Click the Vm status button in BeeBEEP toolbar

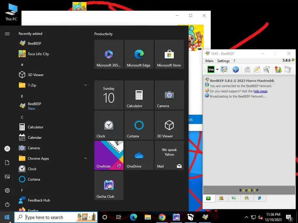click(211, 70)
